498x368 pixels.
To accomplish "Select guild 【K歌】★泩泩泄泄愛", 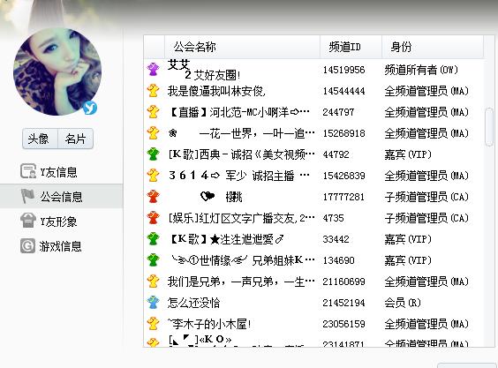I will point(226,239).
